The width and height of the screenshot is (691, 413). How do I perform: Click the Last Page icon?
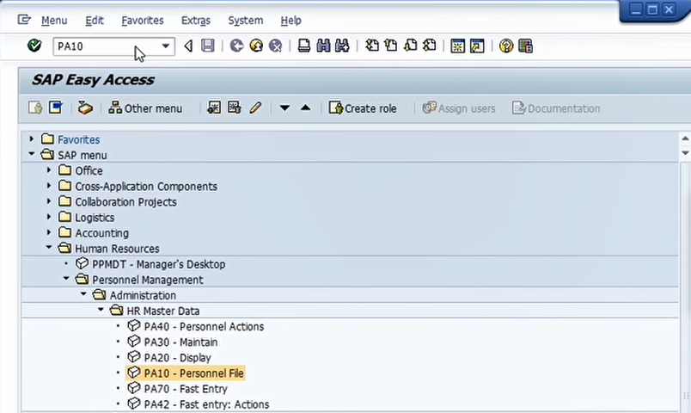tap(430, 46)
